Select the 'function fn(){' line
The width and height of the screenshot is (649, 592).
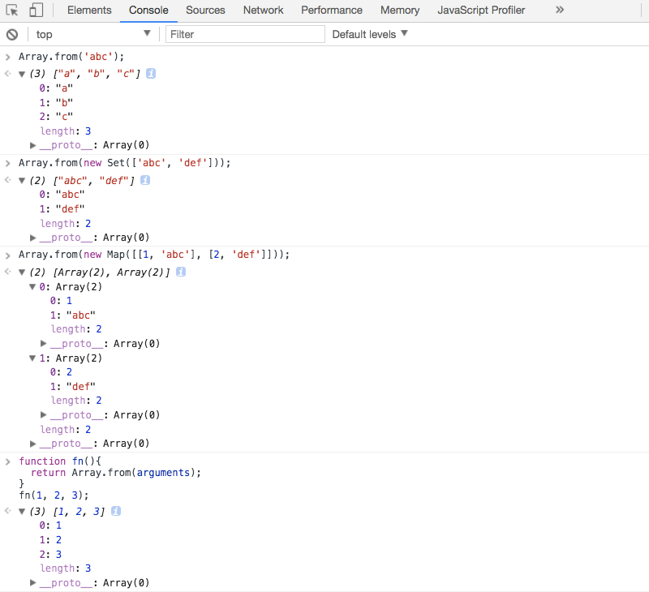point(60,461)
